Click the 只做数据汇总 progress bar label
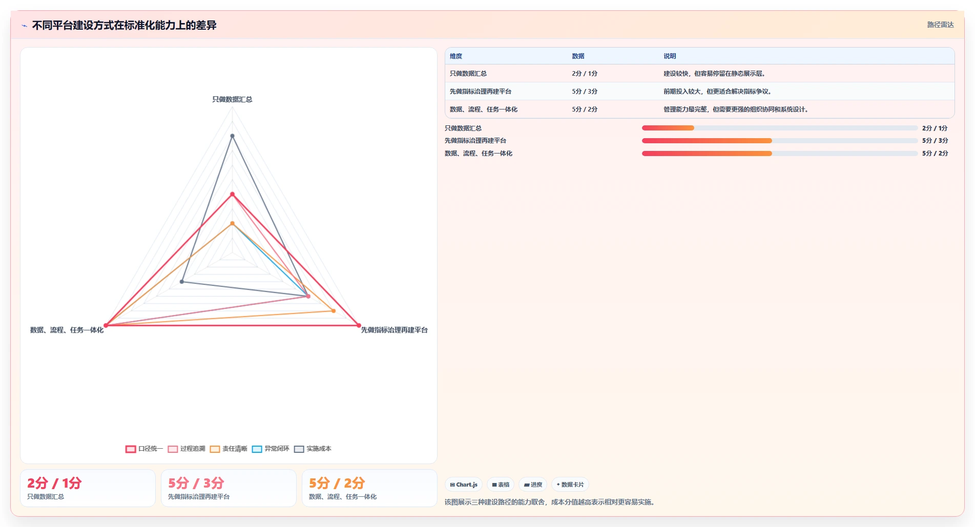Viewport: 975px width, 527px height. point(463,128)
